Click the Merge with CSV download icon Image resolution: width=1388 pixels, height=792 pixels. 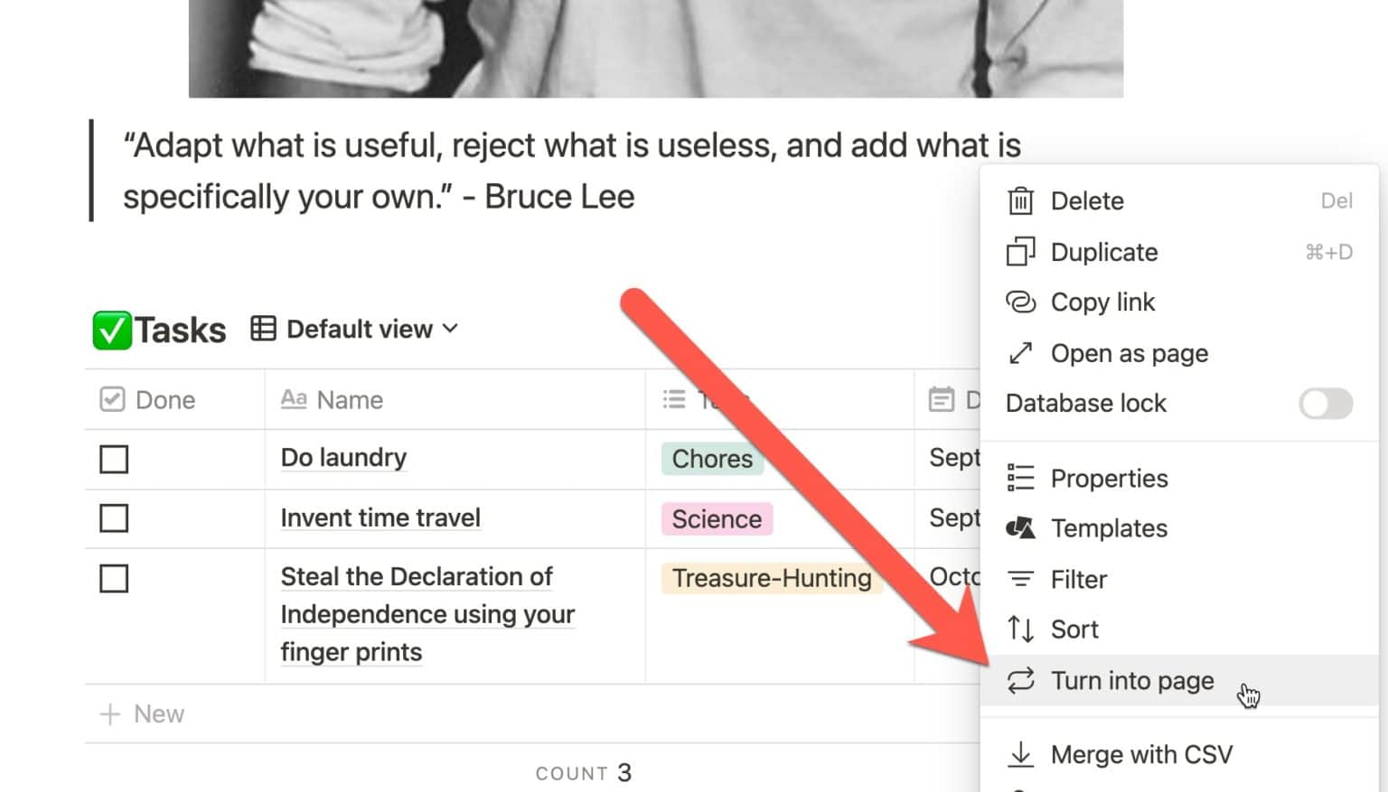[x=1021, y=754]
